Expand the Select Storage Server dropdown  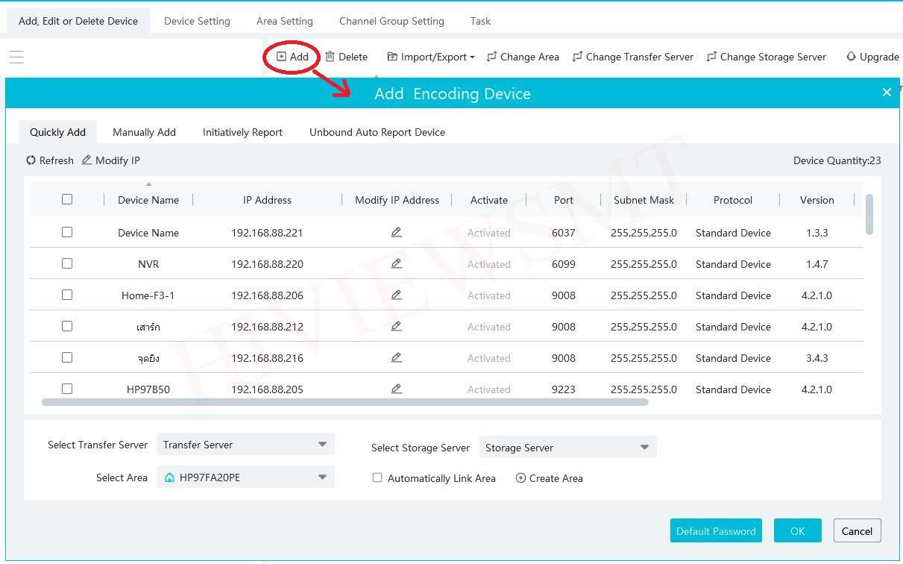(x=567, y=448)
